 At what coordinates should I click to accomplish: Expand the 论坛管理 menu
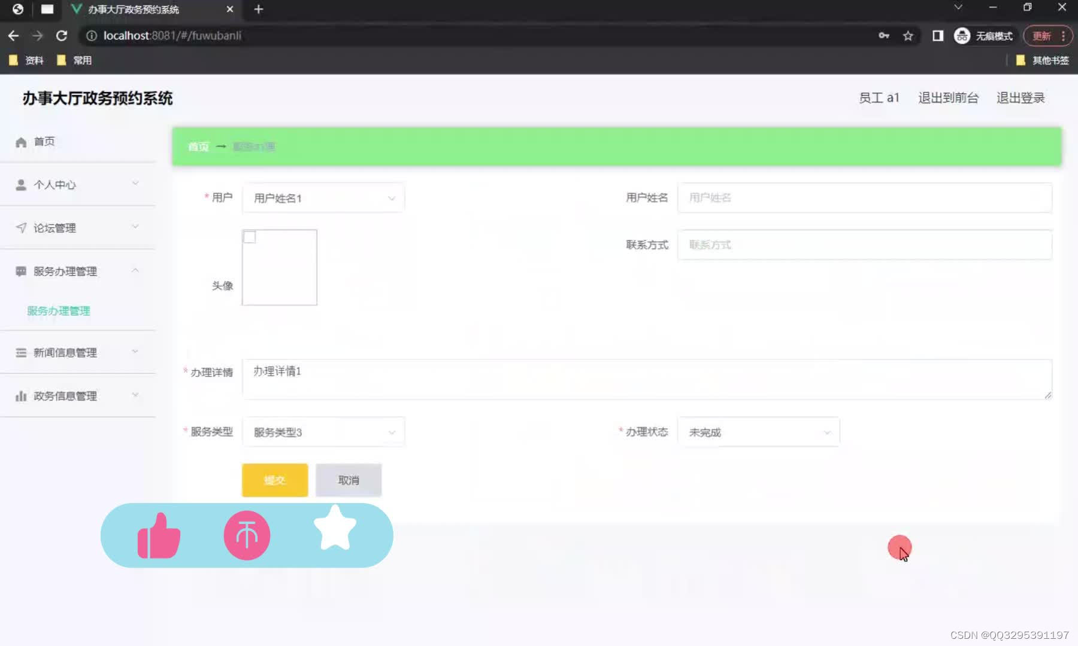click(x=77, y=228)
